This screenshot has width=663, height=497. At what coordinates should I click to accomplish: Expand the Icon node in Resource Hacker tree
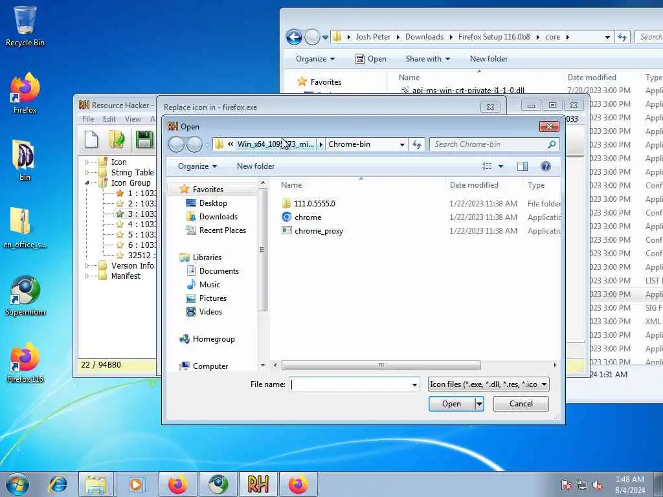[87, 162]
